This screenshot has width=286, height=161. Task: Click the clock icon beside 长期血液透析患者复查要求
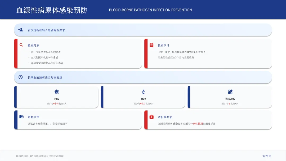pos(20,77)
